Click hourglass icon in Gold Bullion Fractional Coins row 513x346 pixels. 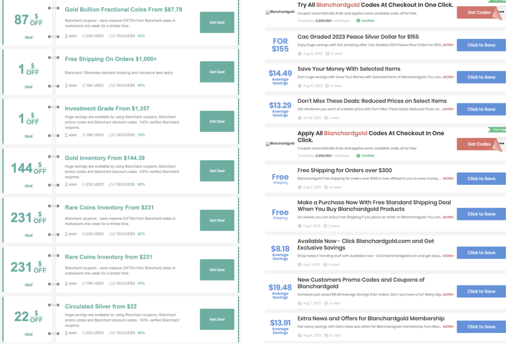pyautogui.click(x=66, y=36)
